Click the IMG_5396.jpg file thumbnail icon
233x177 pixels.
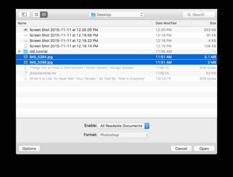tap(26, 62)
